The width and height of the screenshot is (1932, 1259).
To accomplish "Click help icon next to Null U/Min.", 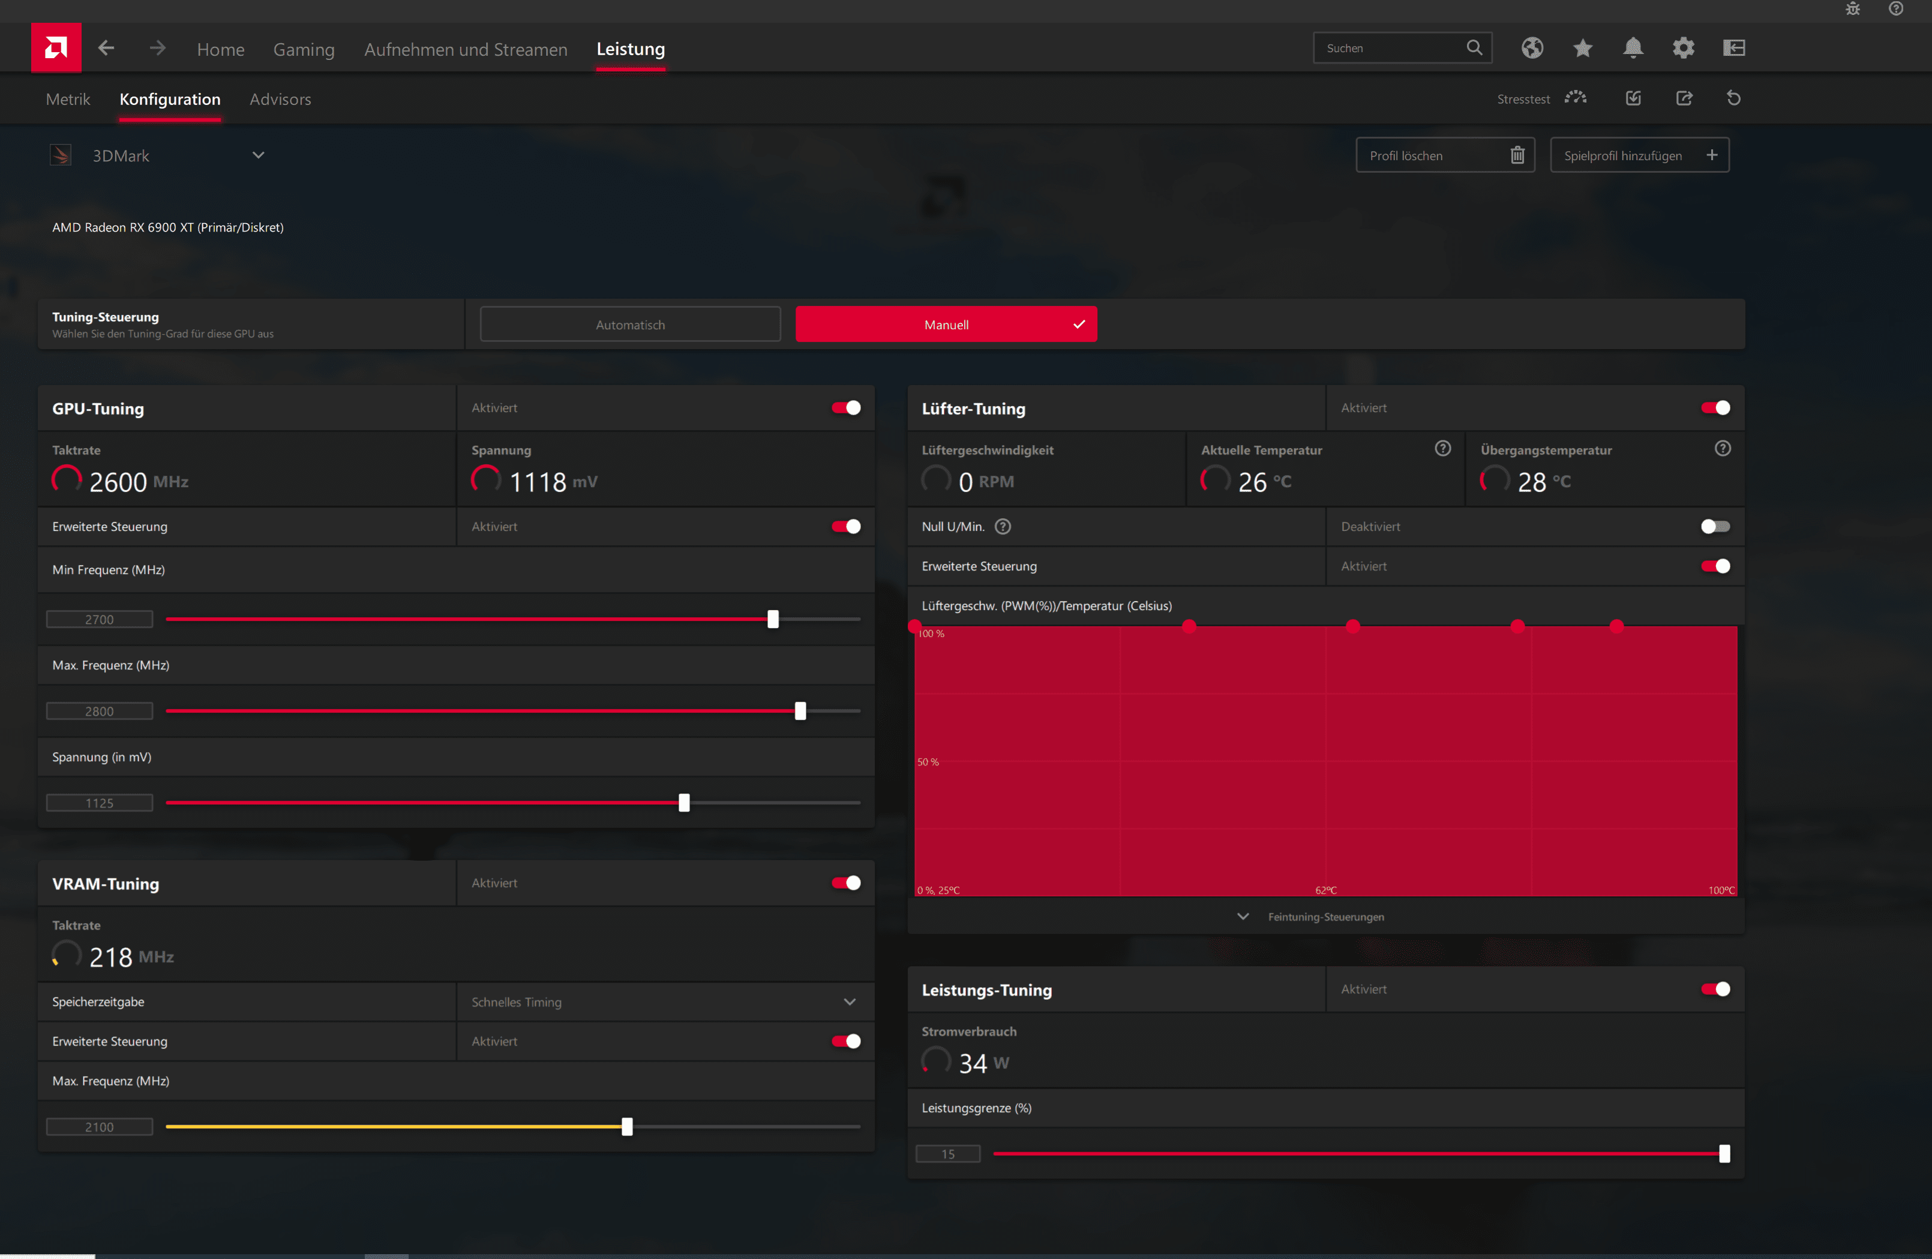I will tap(1003, 526).
